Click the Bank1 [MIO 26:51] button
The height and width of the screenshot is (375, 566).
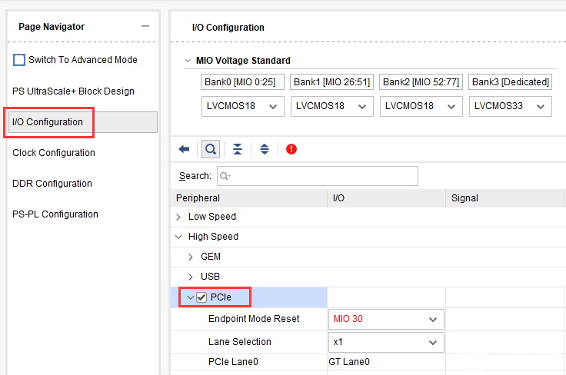[x=332, y=82]
